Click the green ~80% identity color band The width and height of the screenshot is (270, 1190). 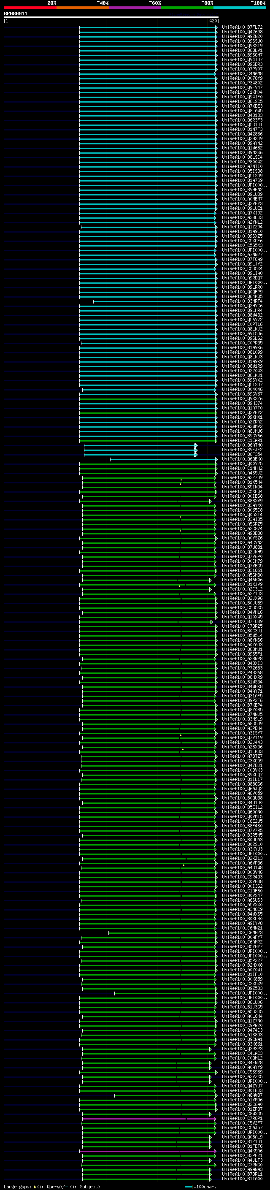[187, 8]
